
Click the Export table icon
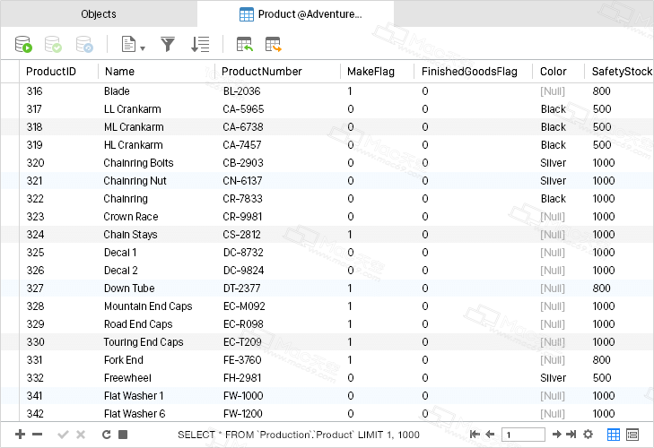[274, 44]
